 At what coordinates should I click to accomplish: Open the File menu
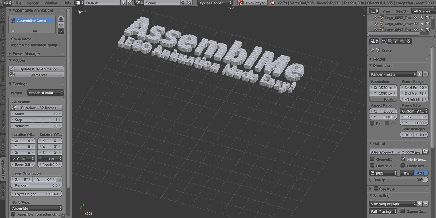tap(19, 3)
